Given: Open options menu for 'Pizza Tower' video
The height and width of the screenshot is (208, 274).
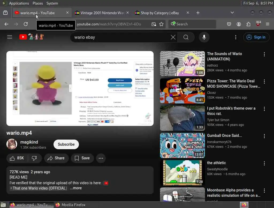Looking at the screenshot, I should pyautogui.click(x=264, y=82).
